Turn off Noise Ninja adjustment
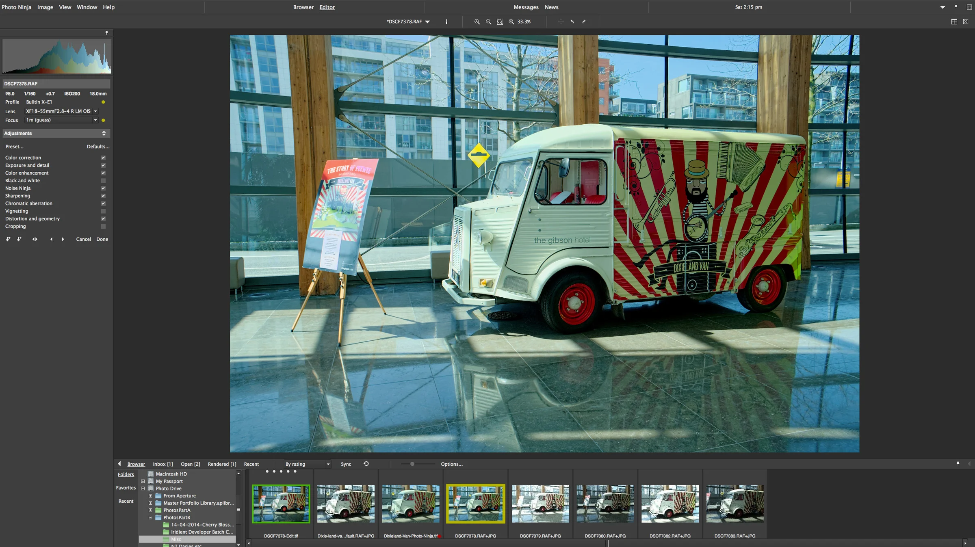 point(103,188)
